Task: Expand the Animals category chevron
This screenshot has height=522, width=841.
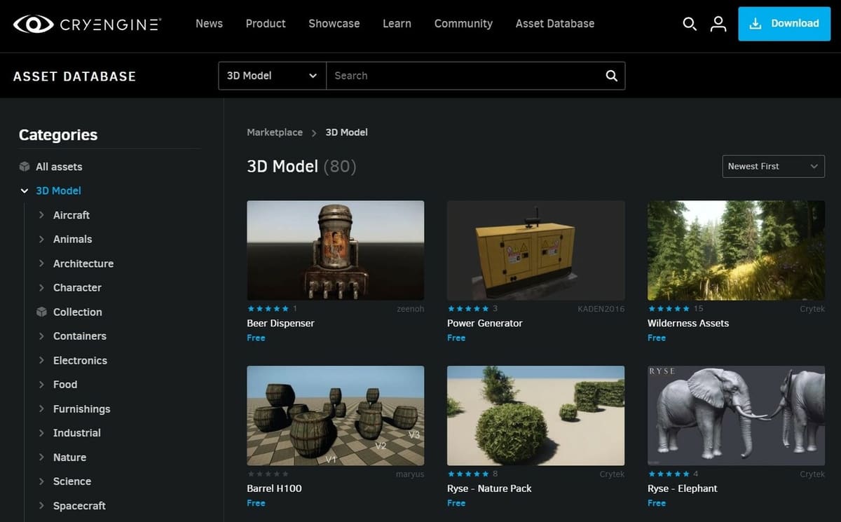Action: 41,239
